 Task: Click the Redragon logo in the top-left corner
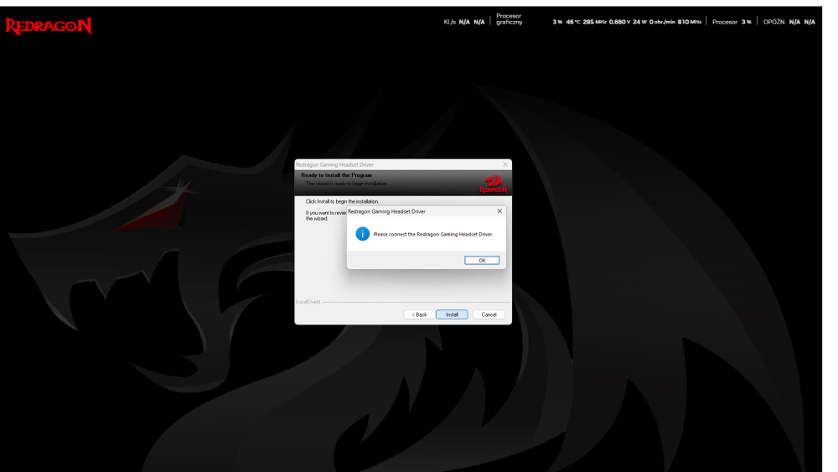coord(49,26)
